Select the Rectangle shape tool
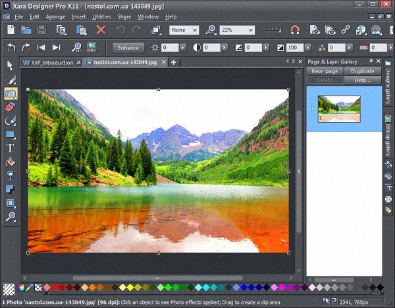The height and width of the screenshot is (308, 395). coord(10,135)
